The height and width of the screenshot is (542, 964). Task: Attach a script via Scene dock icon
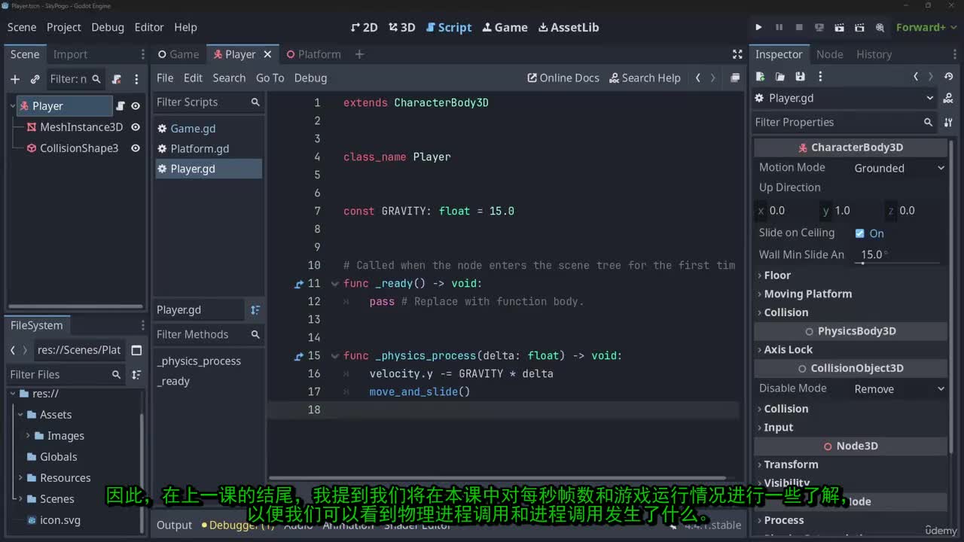tap(117, 79)
